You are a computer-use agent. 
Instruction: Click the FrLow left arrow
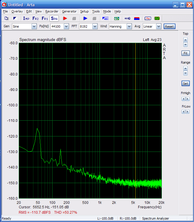[184, 112]
